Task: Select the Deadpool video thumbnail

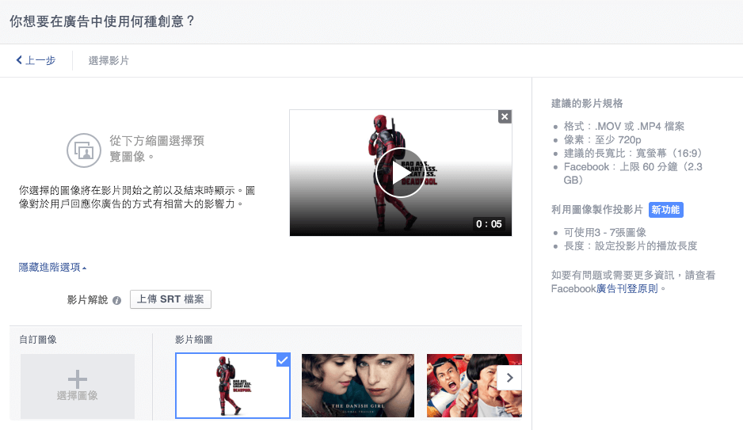Action: [x=233, y=386]
